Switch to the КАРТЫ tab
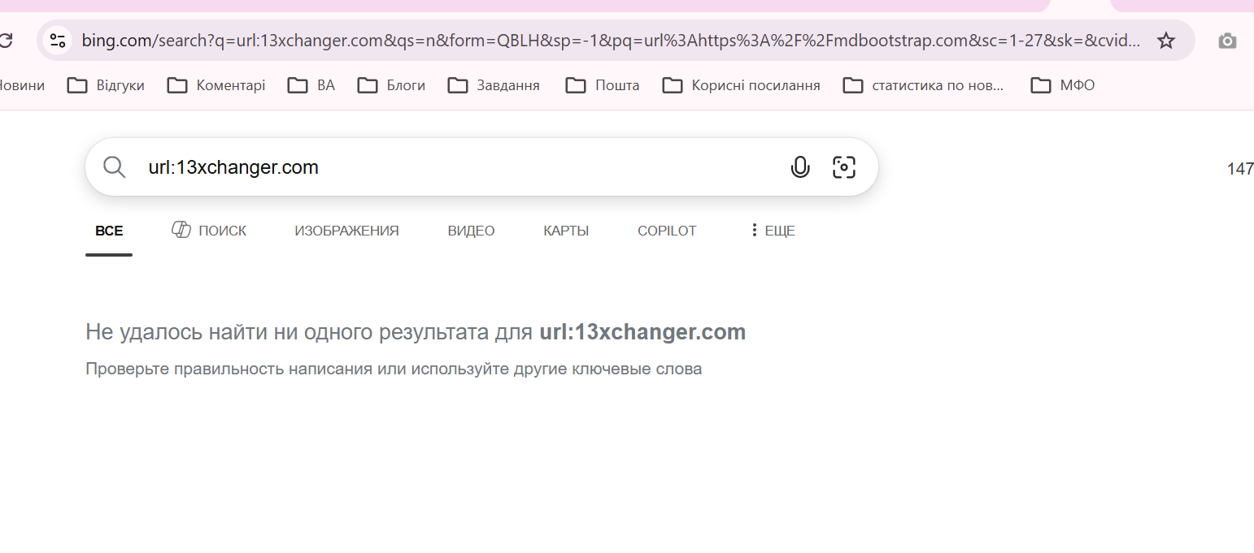The width and height of the screenshot is (1254, 553). (566, 231)
